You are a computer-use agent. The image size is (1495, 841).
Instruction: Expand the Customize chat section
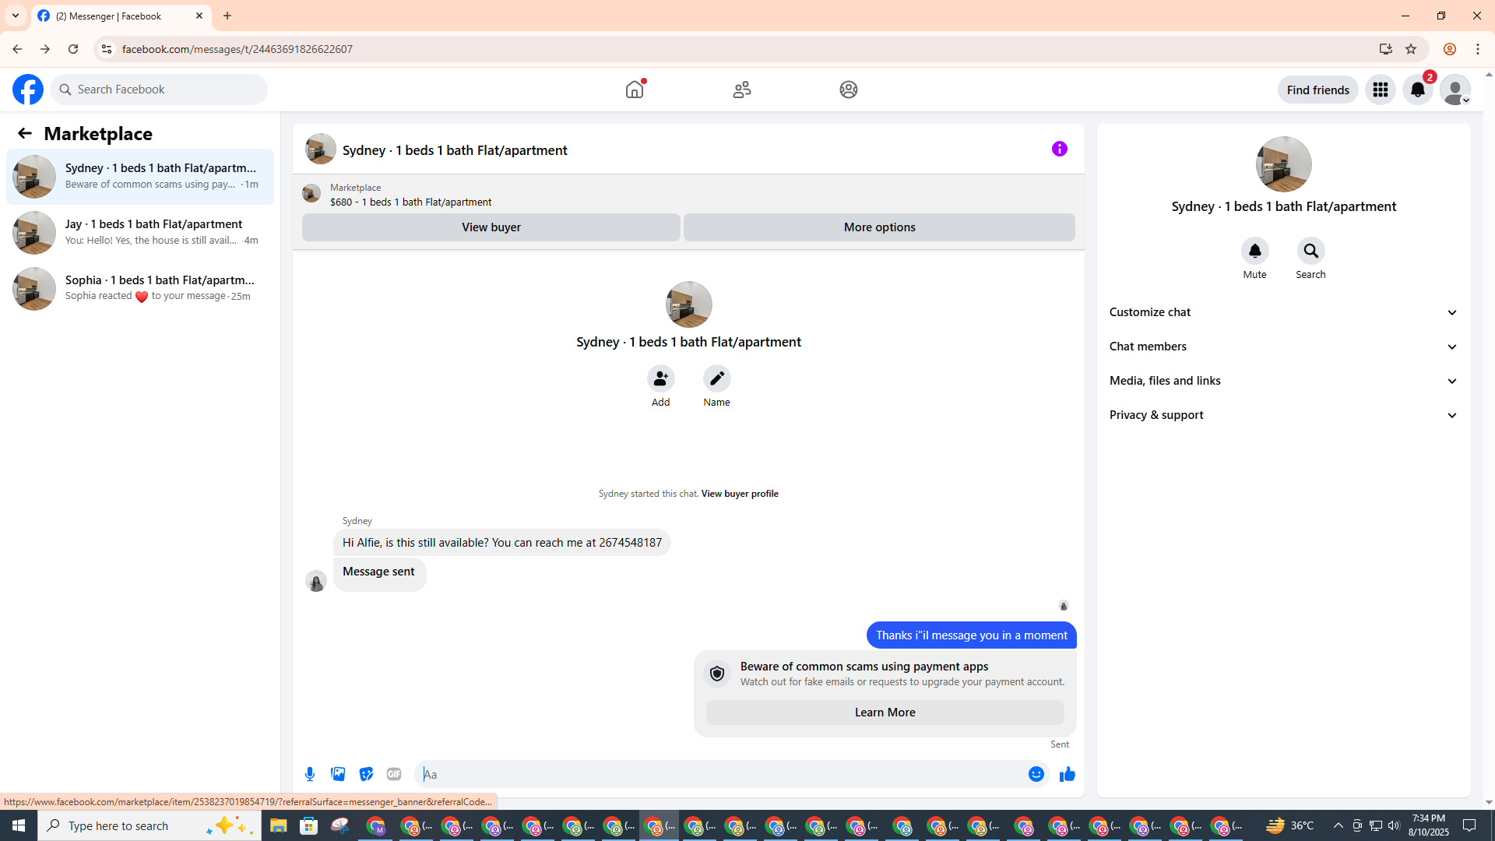1283,312
